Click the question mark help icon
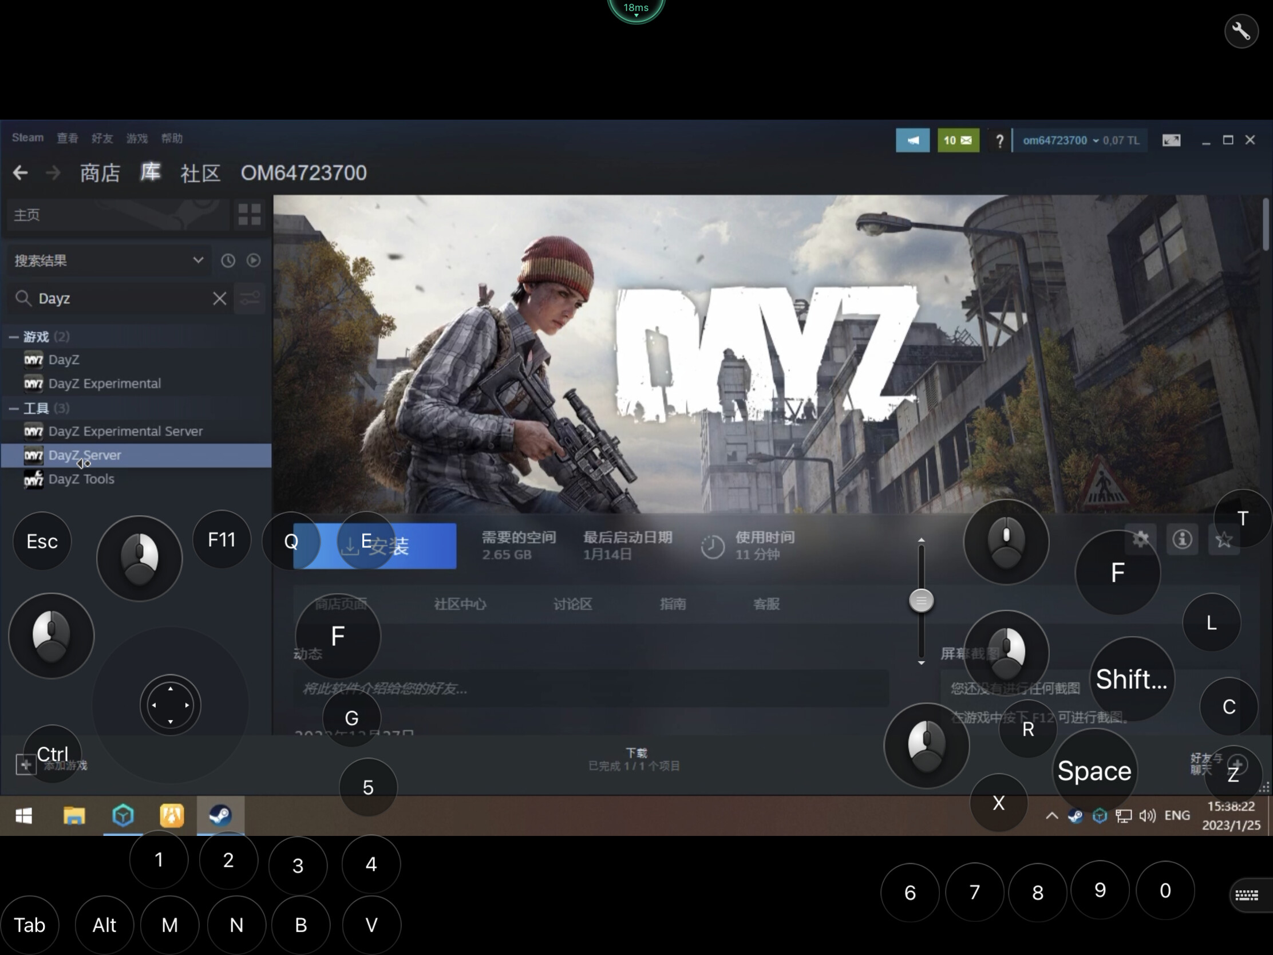Screen dimensions: 1273x955 pyautogui.click(x=999, y=140)
